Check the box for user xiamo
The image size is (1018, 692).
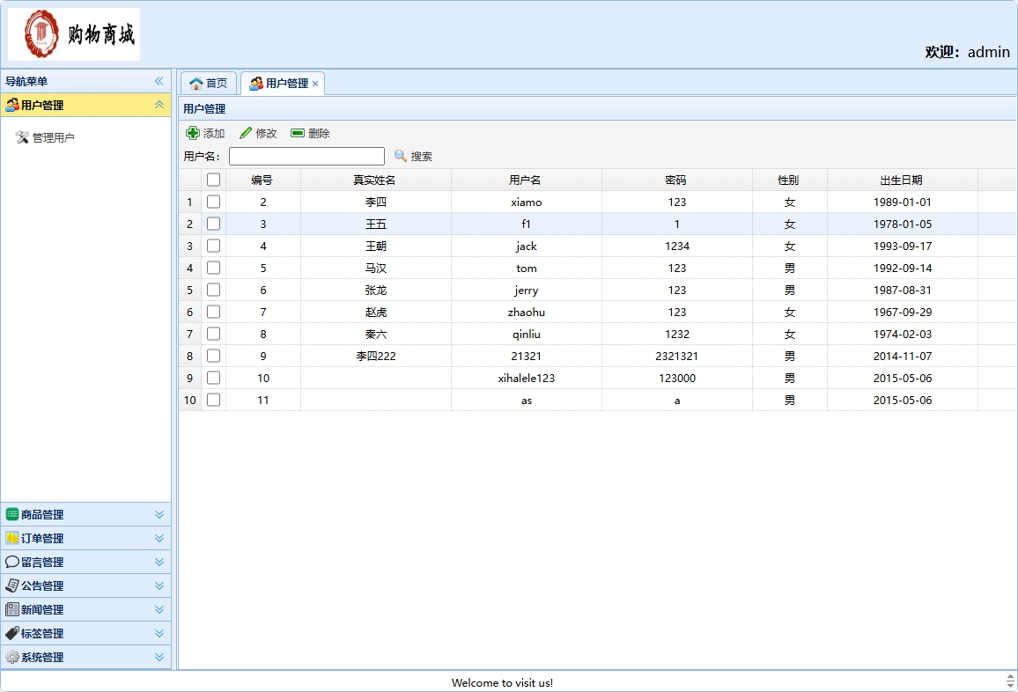[x=213, y=202]
